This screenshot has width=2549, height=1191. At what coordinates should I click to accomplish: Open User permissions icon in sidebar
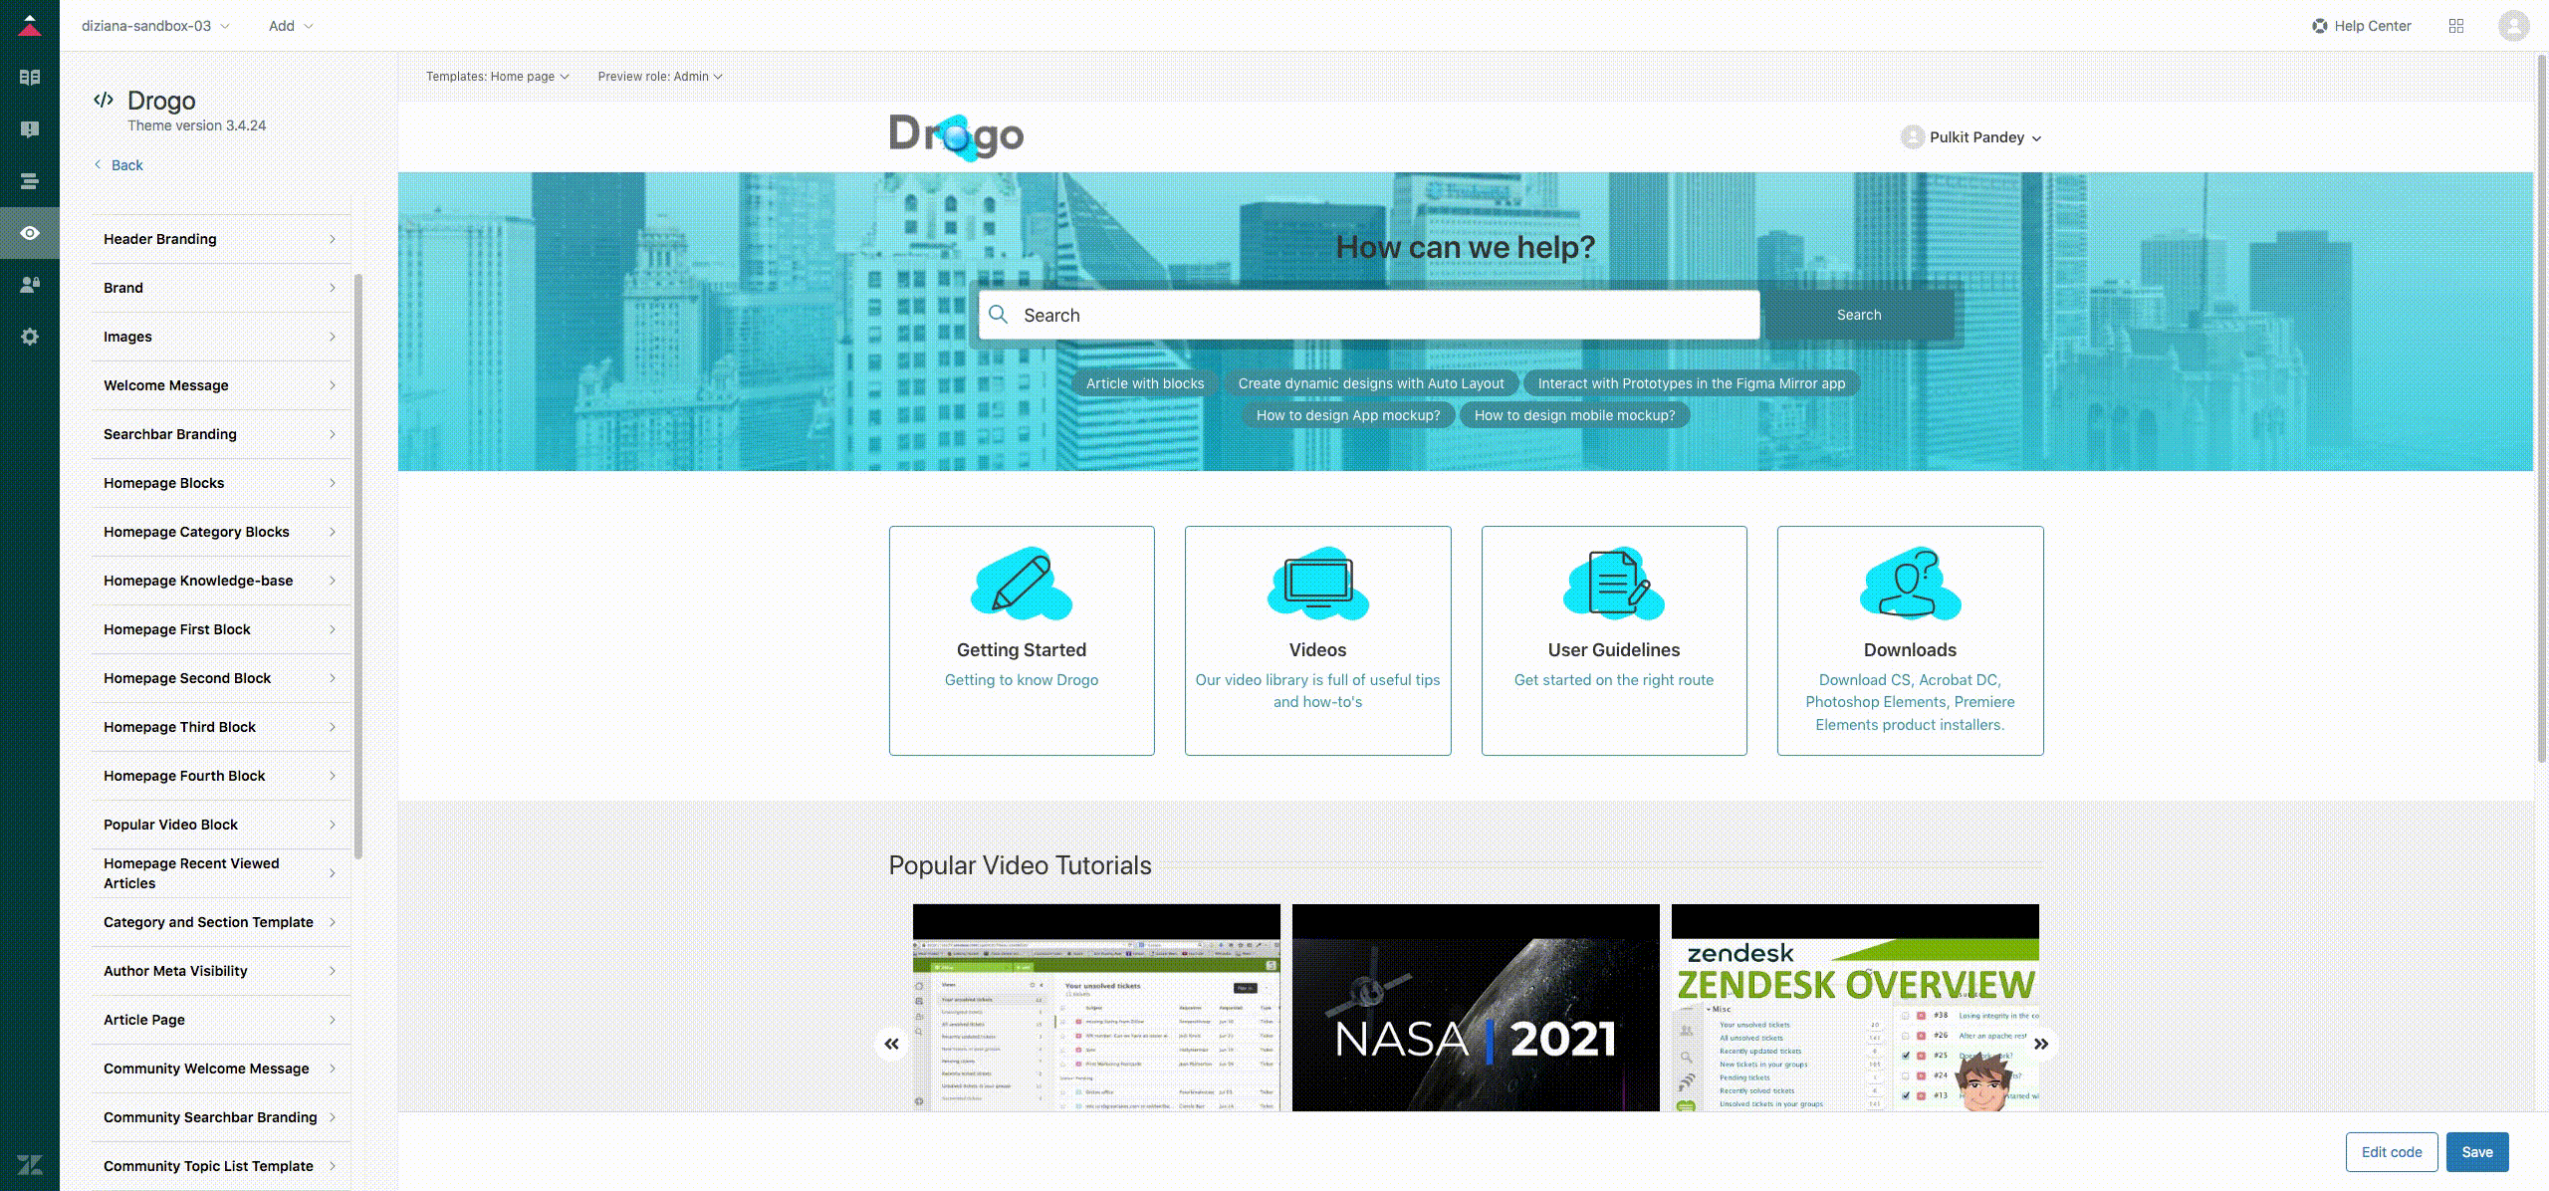pos(30,285)
